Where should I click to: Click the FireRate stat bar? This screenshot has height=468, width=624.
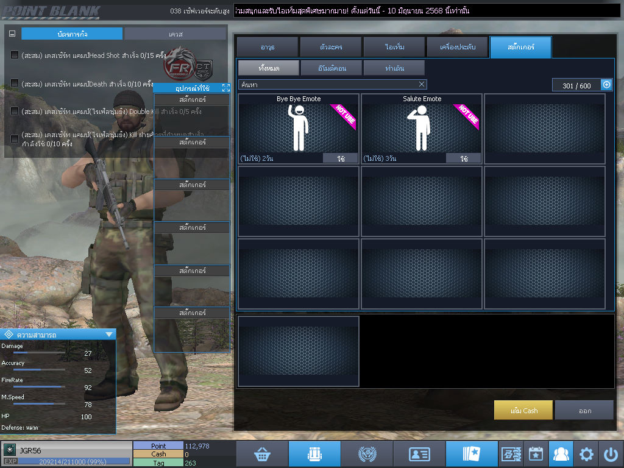point(40,387)
